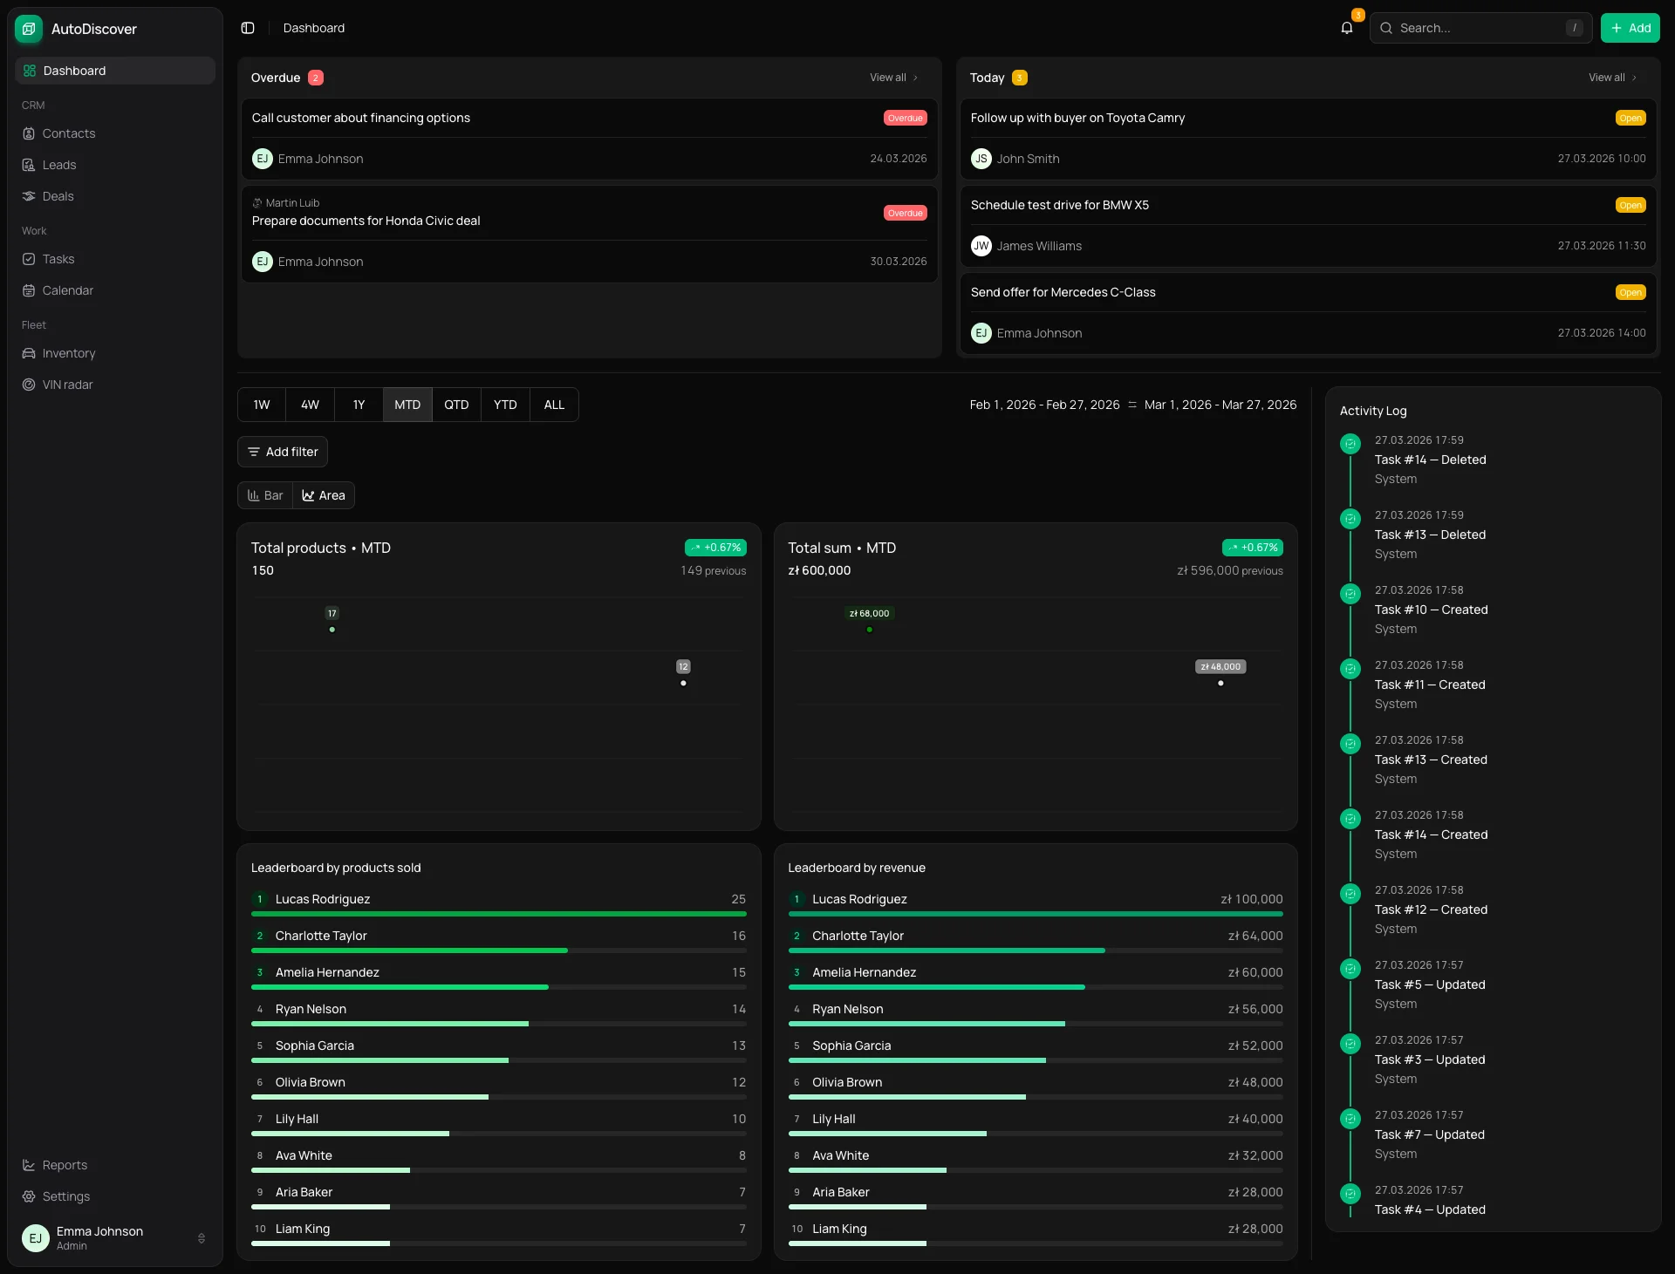Click the green Add button

point(1631,27)
